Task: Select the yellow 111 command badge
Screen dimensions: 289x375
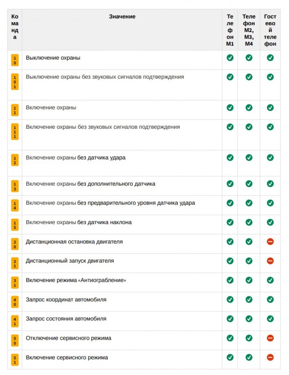Action: [x=15, y=132]
